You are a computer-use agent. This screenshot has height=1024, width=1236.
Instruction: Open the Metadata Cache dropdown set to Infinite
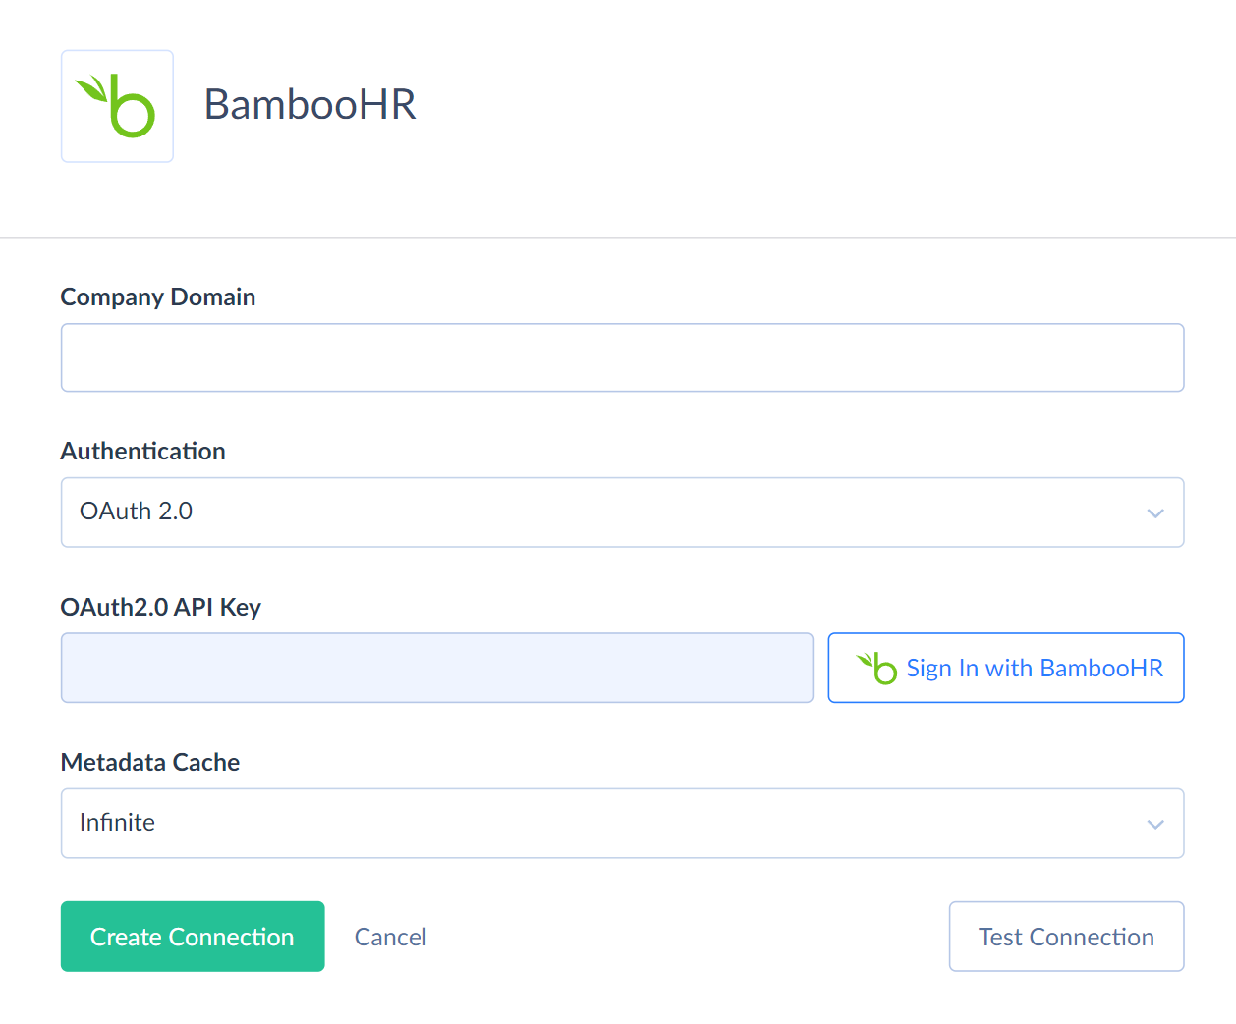622,823
